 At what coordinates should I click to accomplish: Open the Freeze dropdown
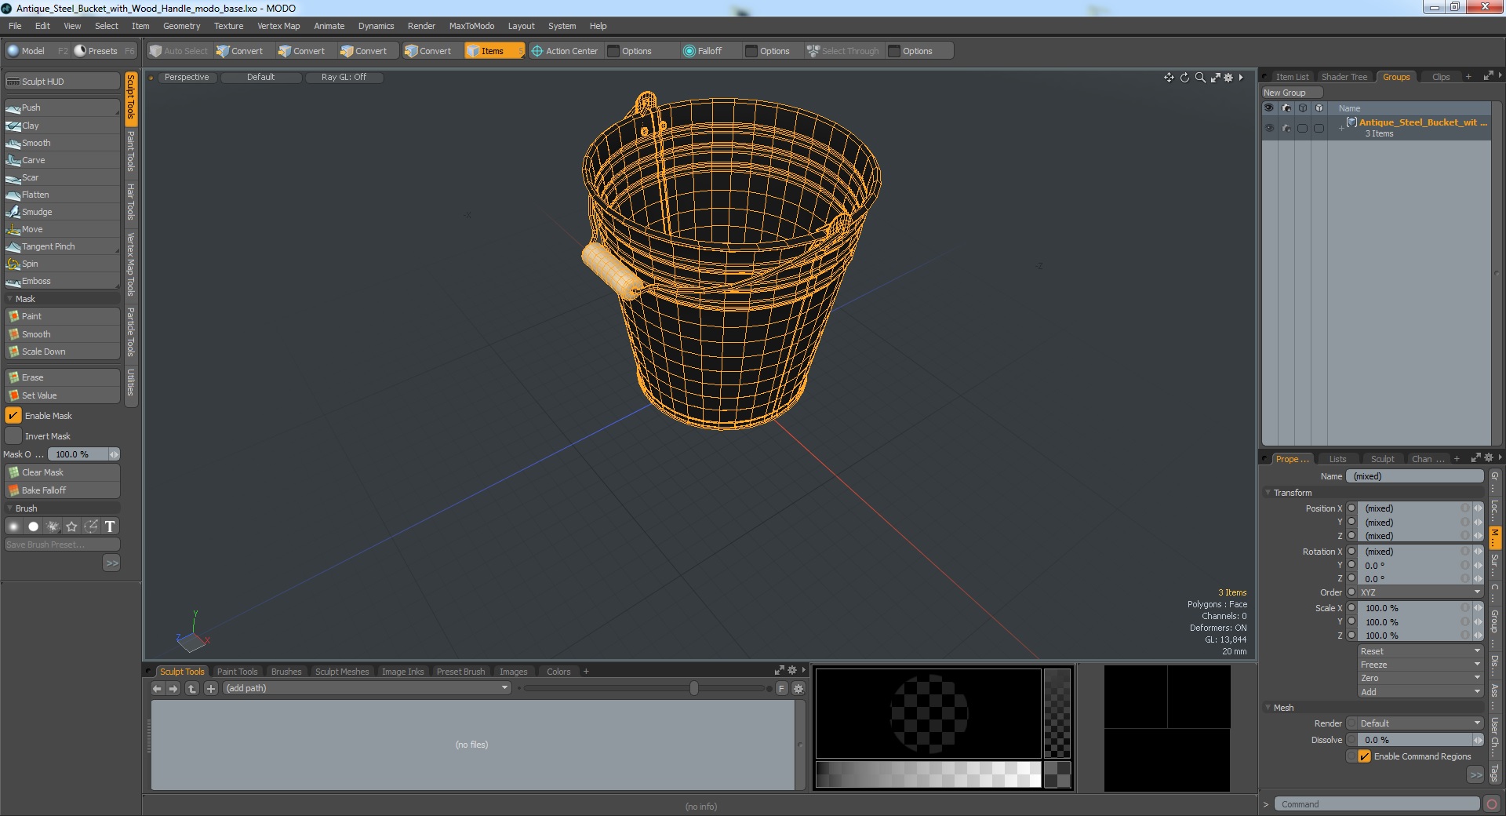coord(1420,665)
